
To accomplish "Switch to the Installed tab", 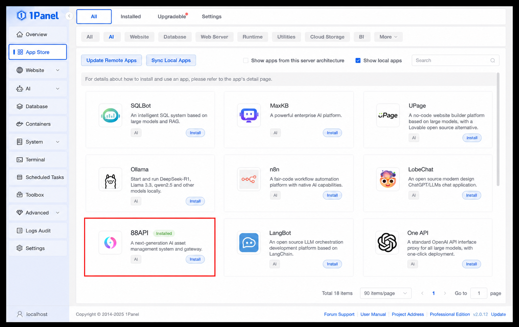I will point(131,16).
